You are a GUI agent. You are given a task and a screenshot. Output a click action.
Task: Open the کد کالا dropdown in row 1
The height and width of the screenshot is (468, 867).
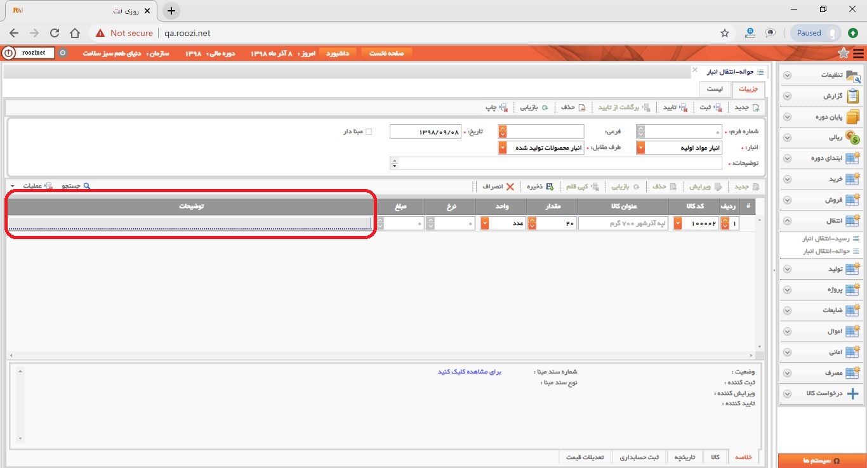pyautogui.click(x=677, y=223)
